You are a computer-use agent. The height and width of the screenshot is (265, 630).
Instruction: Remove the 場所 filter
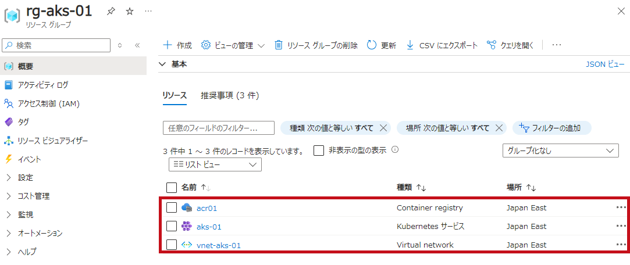[499, 128]
